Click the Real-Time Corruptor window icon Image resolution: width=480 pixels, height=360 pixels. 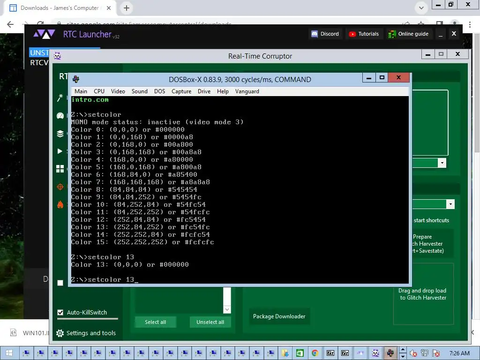pyautogui.click(x=57, y=56)
